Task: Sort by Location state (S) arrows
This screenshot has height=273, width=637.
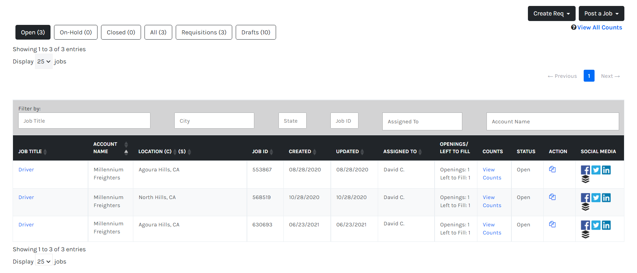Action: click(189, 152)
